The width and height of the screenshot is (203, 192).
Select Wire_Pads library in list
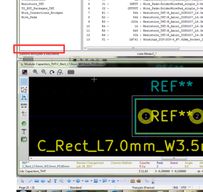click(x=29, y=17)
